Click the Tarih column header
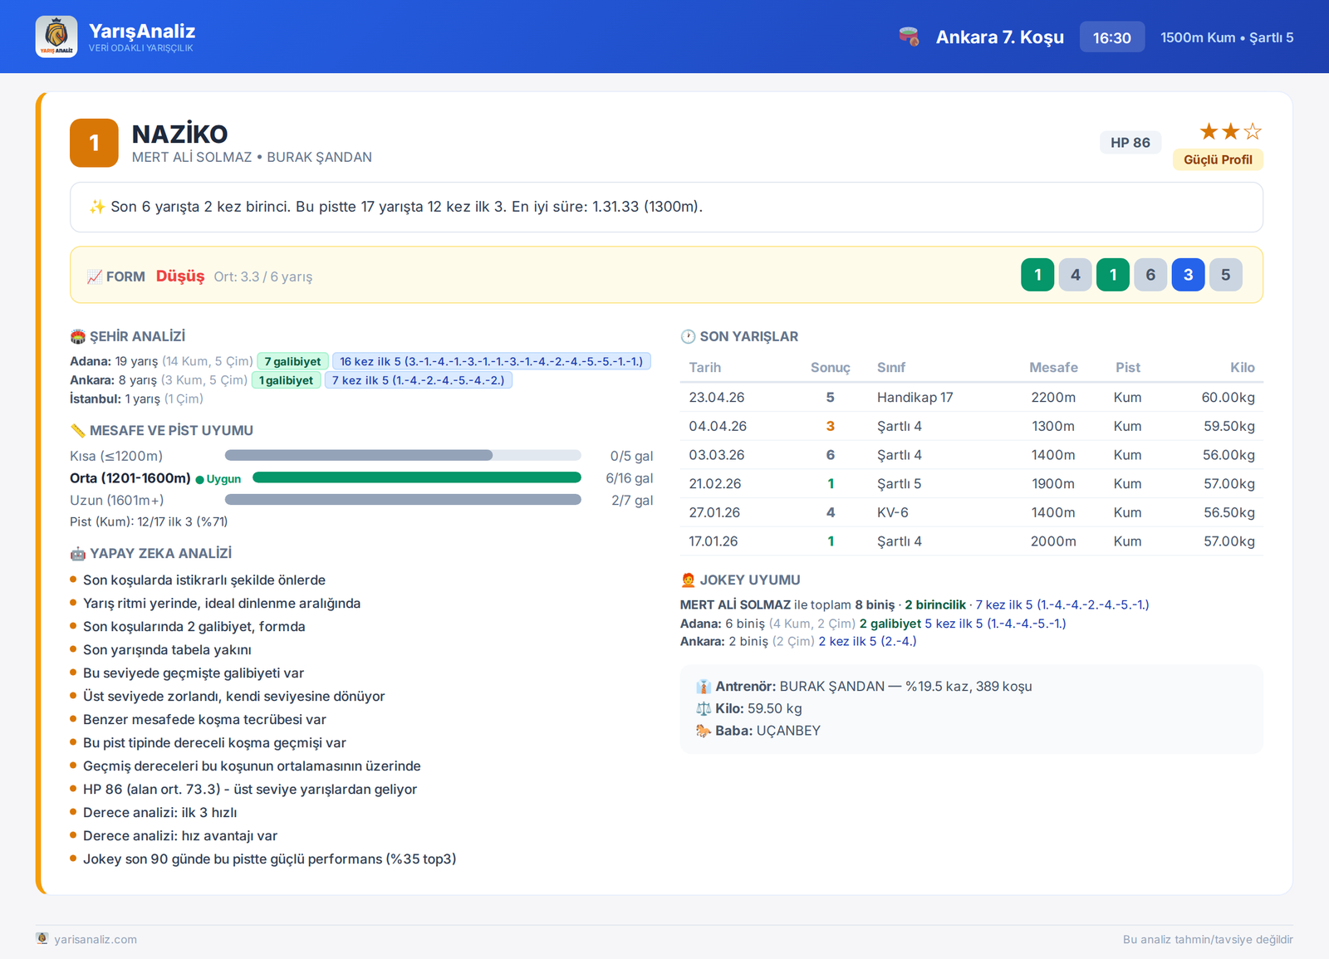The width and height of the screenshot is (1329, 959). point(704,367)
